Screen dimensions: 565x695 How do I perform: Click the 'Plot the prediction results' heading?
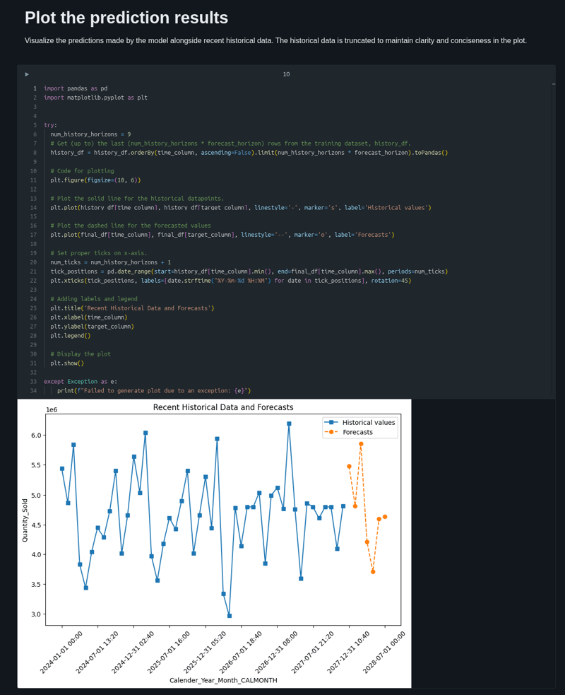pyautogui.click(x=126, y=18)
